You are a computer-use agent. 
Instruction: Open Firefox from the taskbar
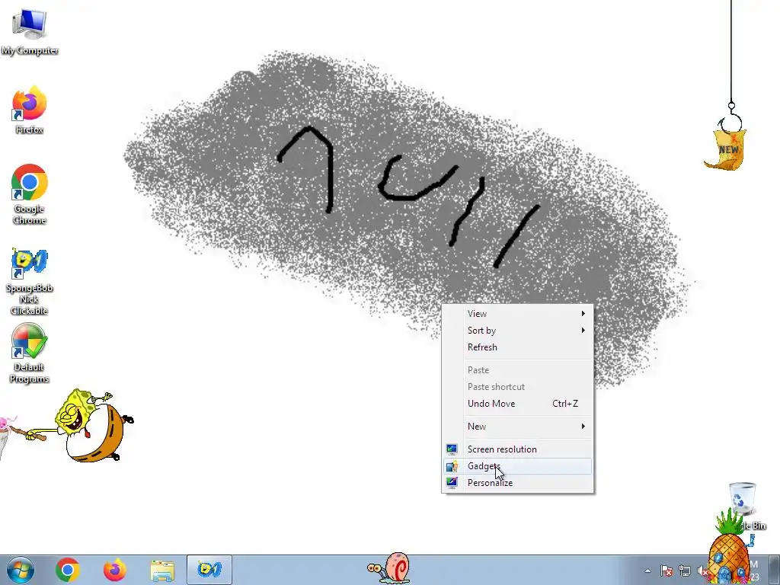pos(115,570)
